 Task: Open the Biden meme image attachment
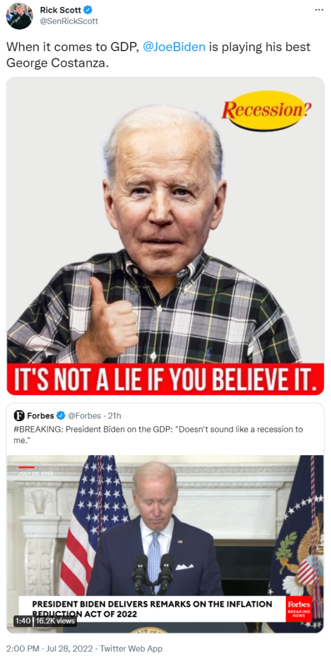165,236
